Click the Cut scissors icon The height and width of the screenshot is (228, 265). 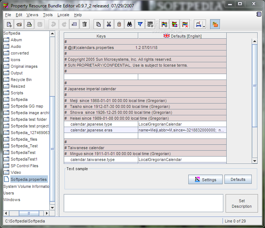(109, 24)
